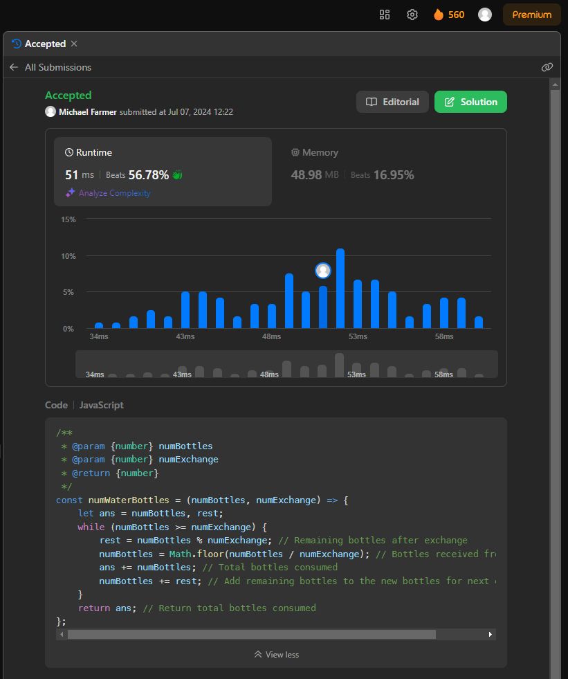
Task: Click the code horizontal scrollbar left arrow
Action: click(x=62, y=634)
